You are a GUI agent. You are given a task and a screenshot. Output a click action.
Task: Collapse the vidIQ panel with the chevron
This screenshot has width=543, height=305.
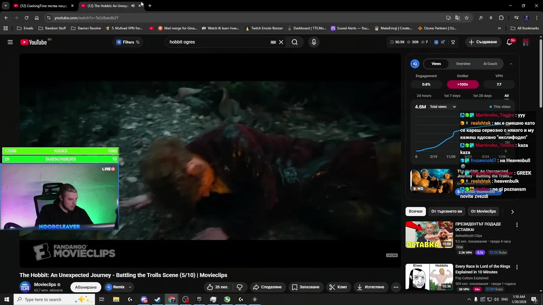click(511, 64)
